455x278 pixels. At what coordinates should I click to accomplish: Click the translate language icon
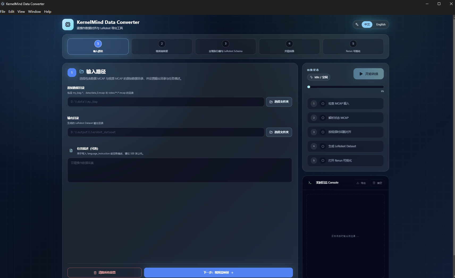coord(357,24)
